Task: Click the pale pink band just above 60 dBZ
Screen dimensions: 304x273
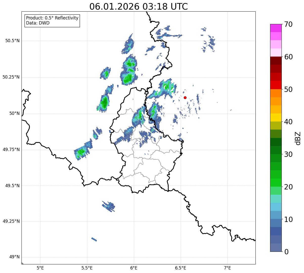Action: coord(276,53)
